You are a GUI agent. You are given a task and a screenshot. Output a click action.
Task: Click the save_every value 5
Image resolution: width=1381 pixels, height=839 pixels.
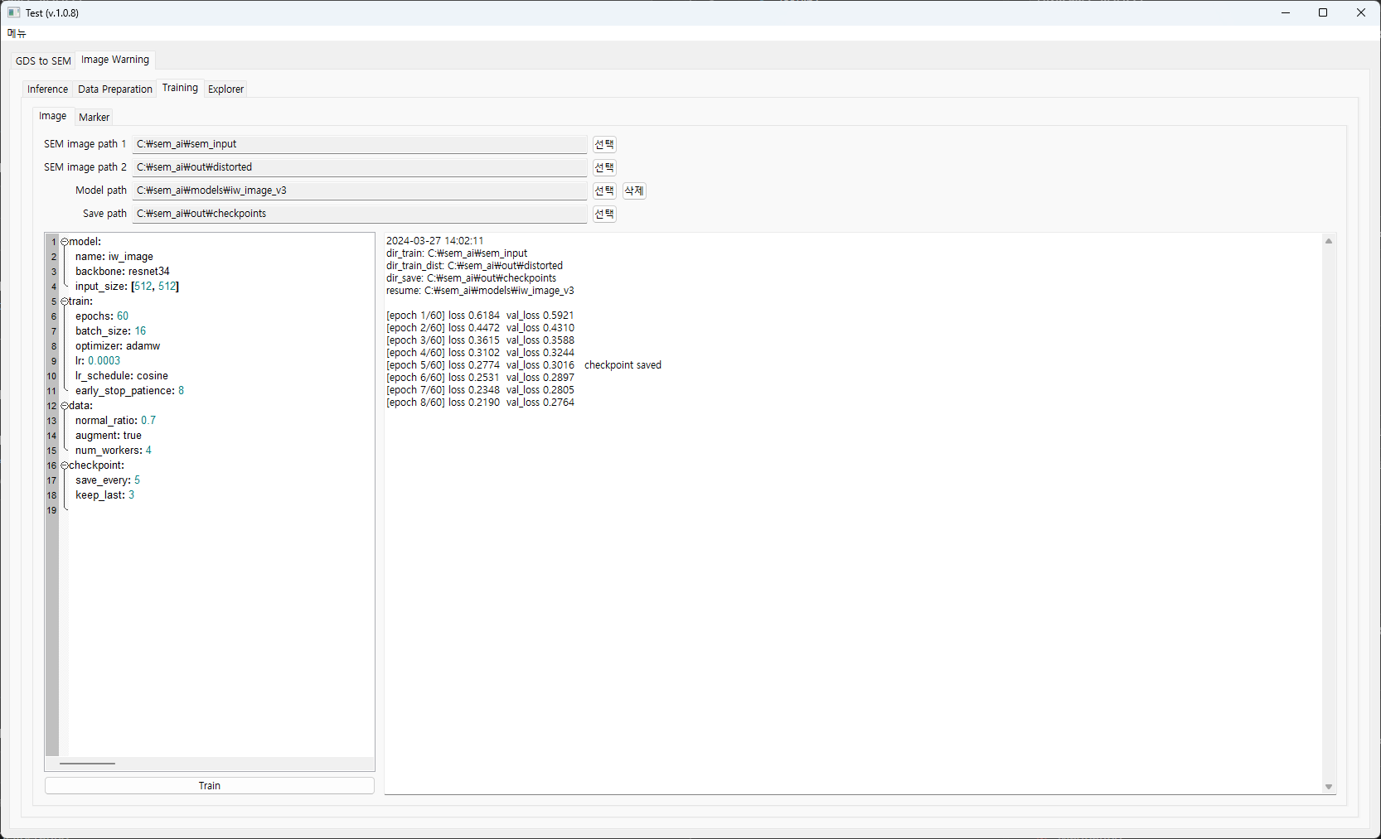point(137,480)
